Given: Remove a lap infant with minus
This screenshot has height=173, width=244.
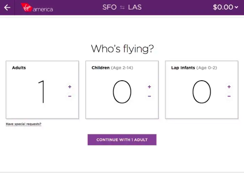Looking at the screenshot, I should [229, 96].
